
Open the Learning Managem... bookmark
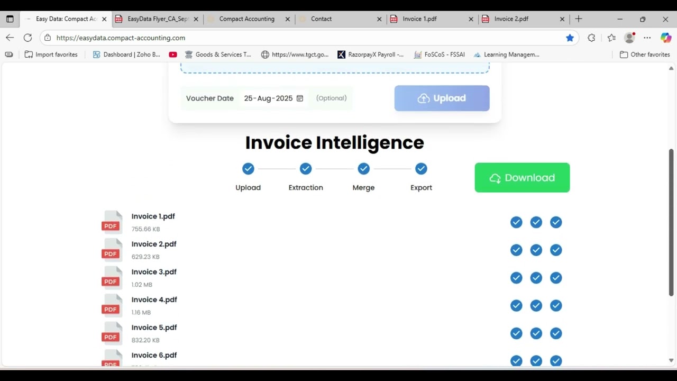(x=507, y=55)
